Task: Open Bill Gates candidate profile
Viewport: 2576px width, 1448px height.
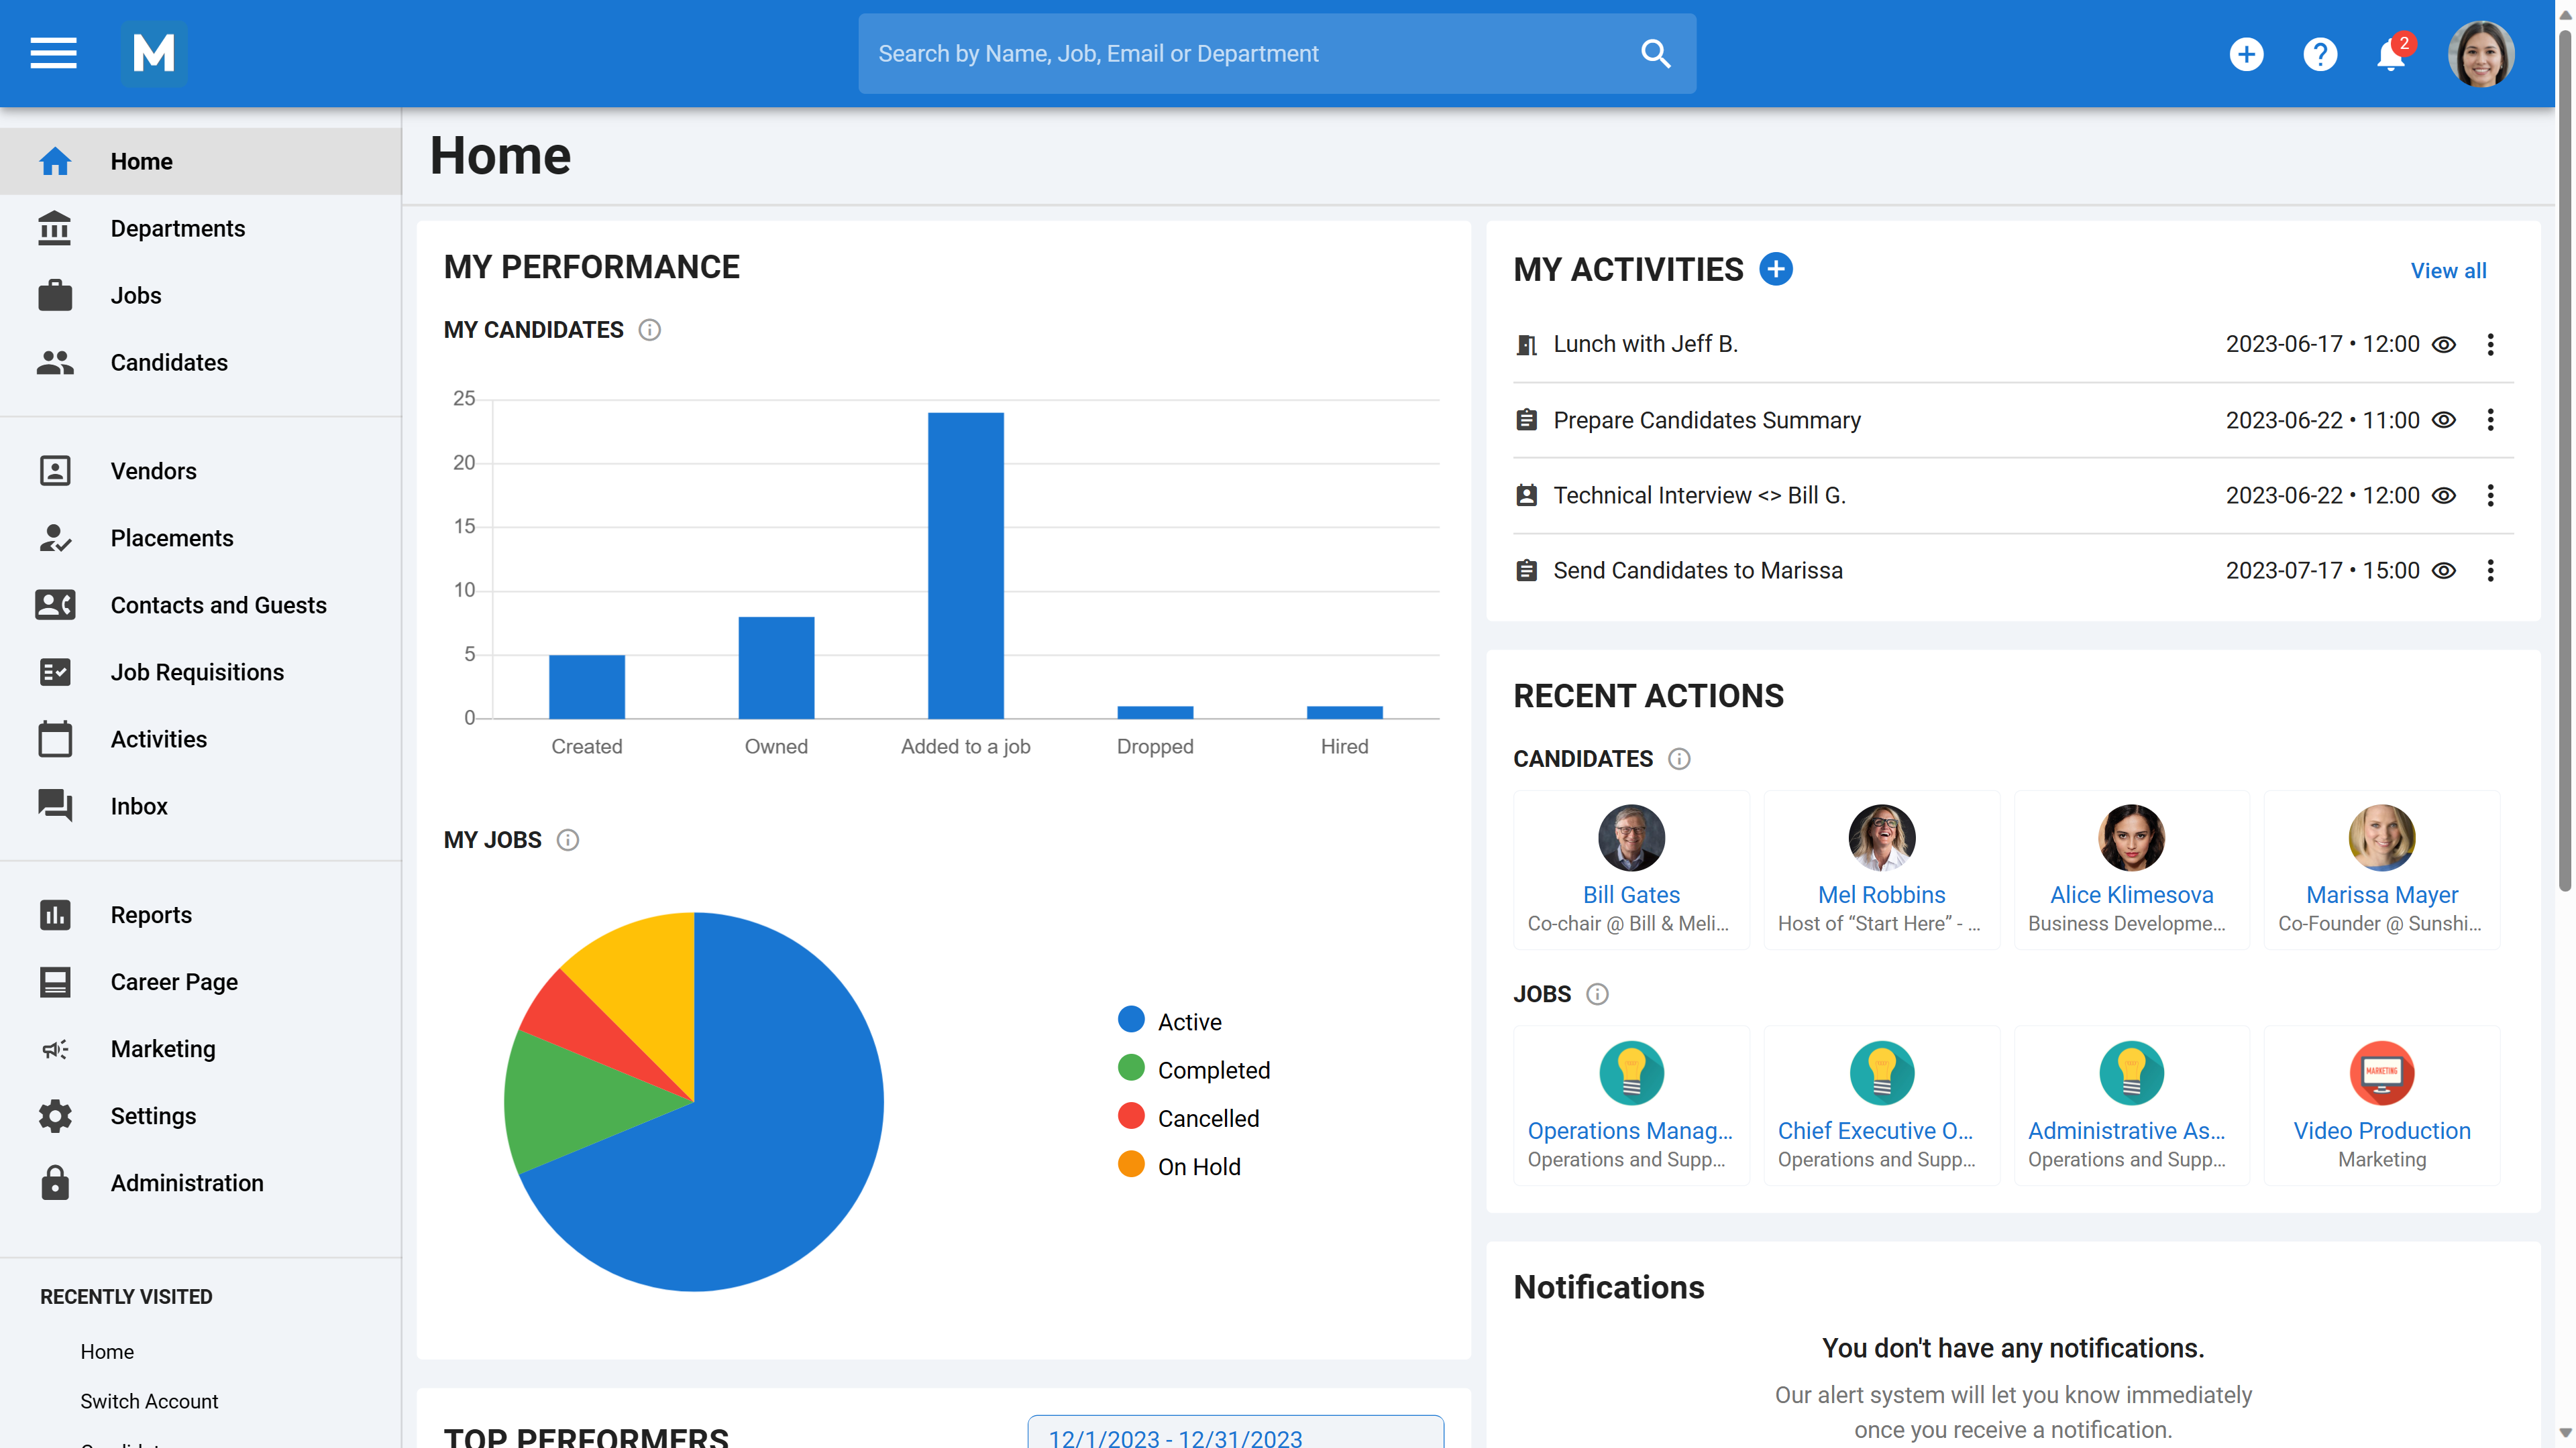Action: 1630,894
